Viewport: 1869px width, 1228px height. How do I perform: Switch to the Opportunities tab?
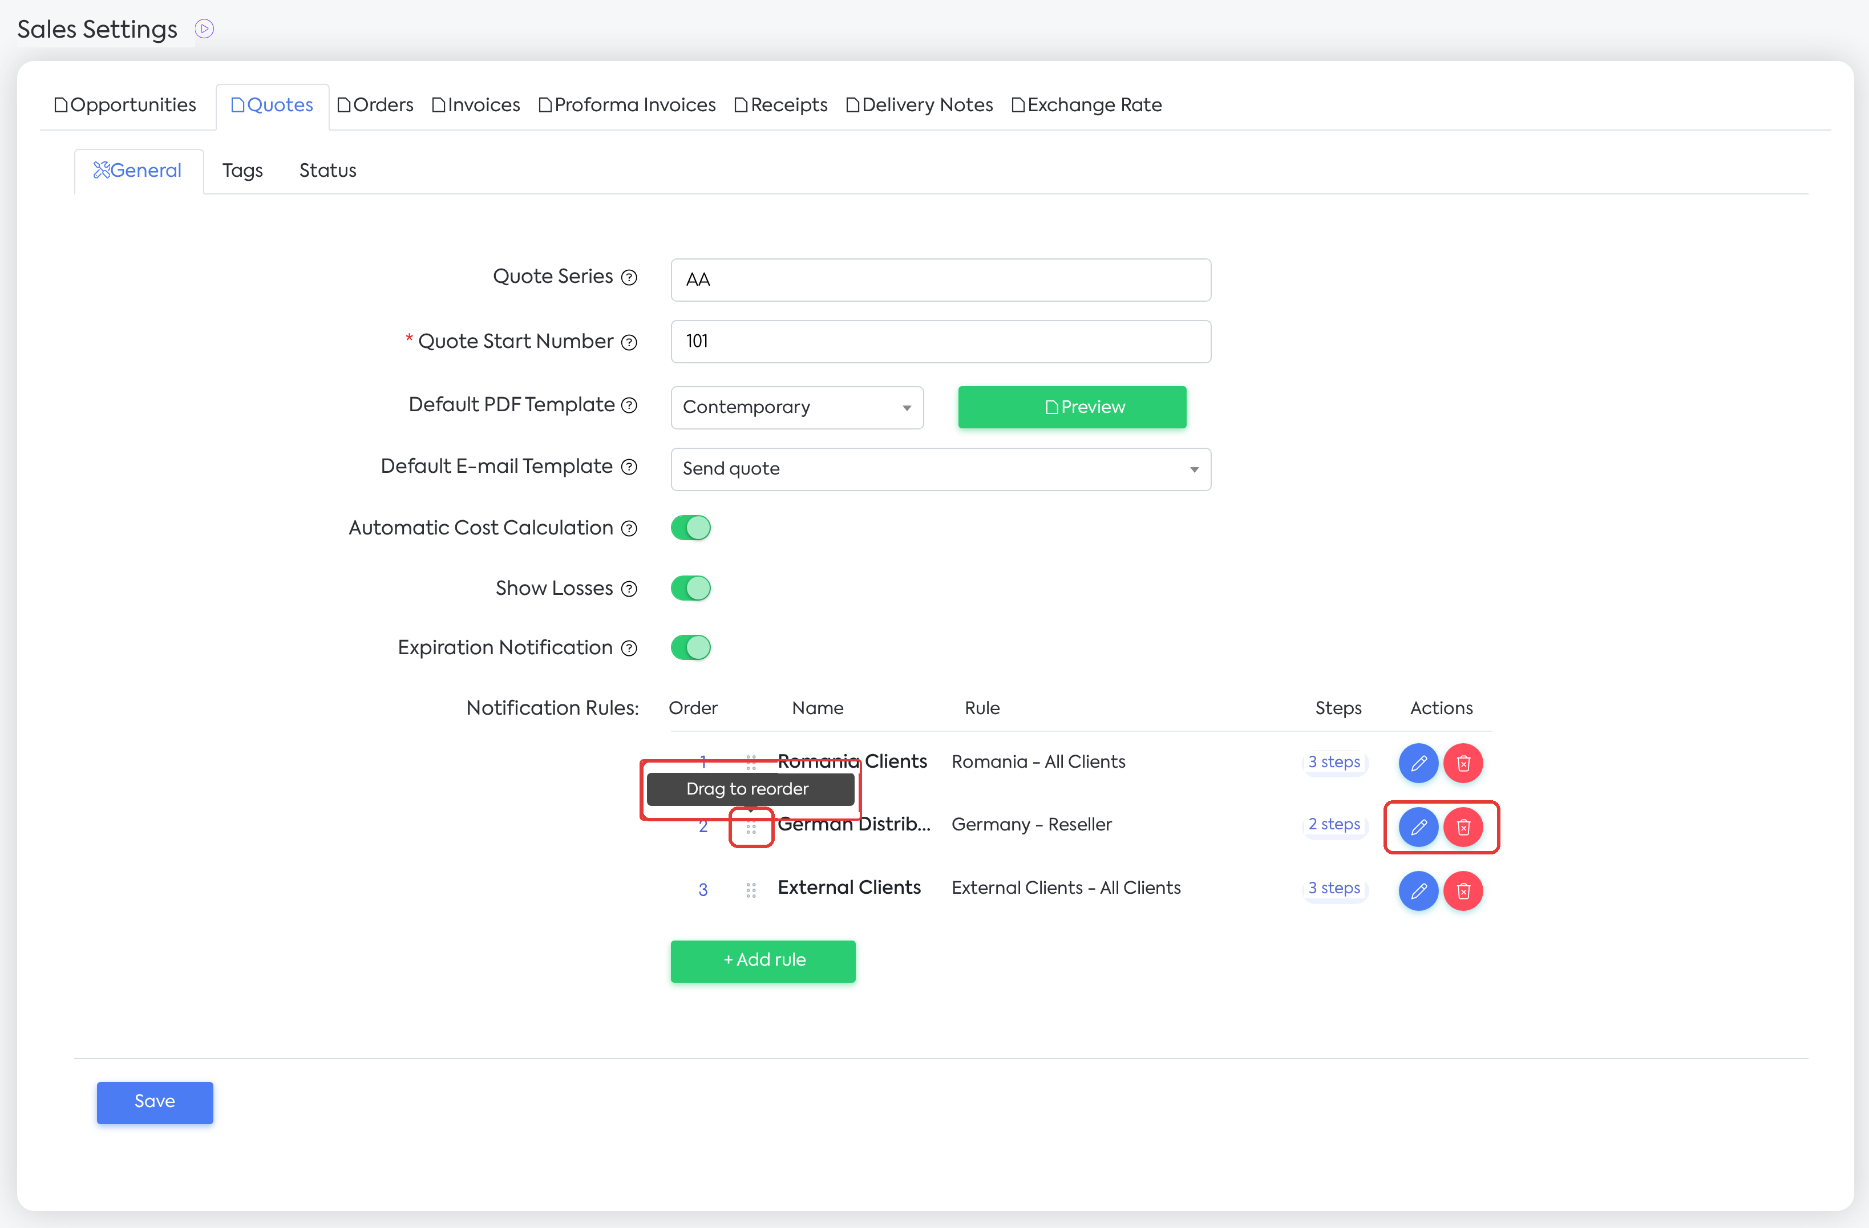coord(126,105)
